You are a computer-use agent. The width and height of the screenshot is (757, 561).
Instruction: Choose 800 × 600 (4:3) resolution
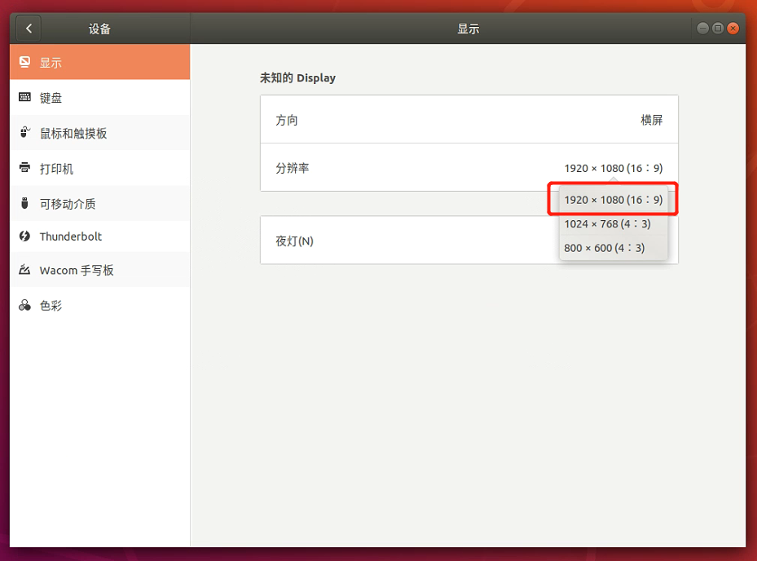613,248
